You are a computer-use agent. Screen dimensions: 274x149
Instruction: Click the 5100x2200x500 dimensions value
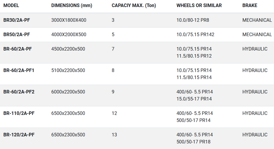[x=68, y=71]
